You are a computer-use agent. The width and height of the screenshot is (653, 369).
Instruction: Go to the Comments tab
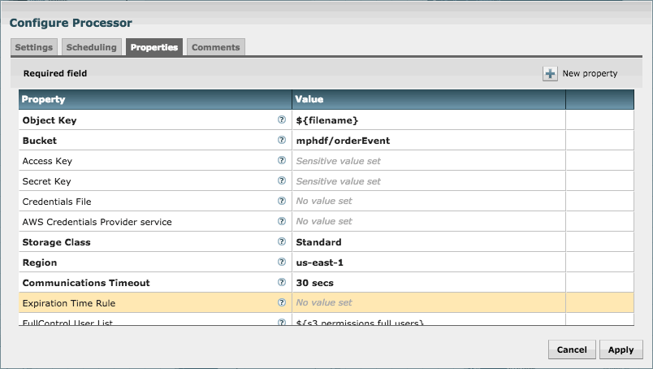pyautogui.click(x=215, y=47)
